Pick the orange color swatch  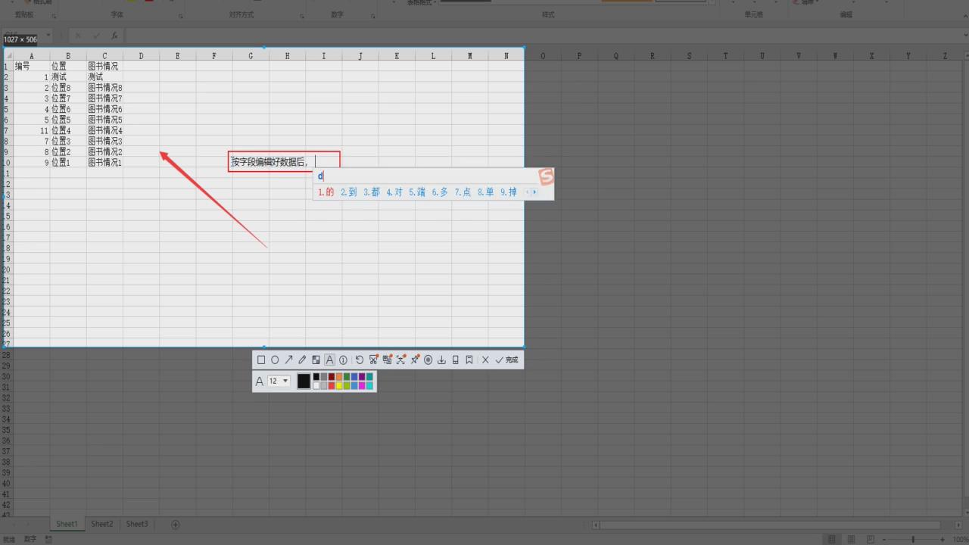(339, 377)
